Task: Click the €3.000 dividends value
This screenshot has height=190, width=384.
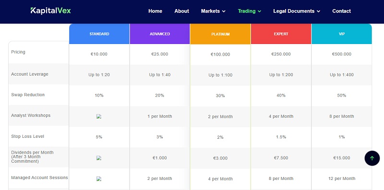Action: [220, 158]
